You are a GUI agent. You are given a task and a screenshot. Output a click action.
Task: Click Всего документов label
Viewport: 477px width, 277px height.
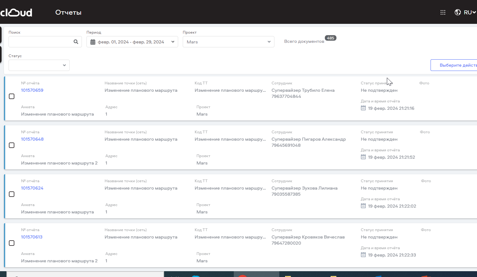click(304, 41)
